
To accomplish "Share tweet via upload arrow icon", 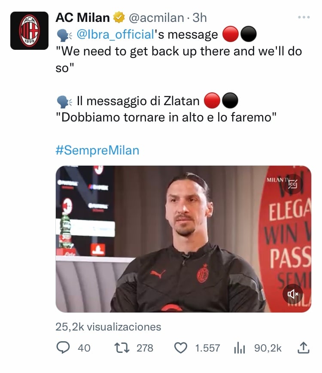I will tap(304, 348).
